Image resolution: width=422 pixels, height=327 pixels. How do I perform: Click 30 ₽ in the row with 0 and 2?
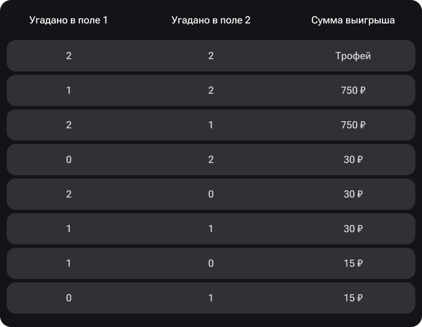353,160
